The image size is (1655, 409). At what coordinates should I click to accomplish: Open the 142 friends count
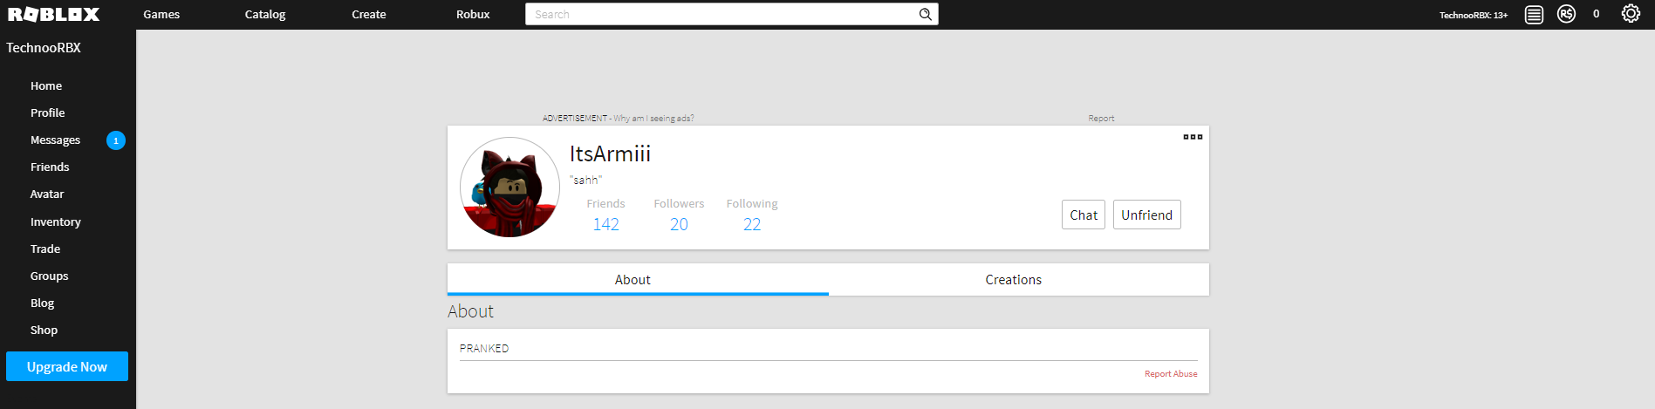point(605,224)
